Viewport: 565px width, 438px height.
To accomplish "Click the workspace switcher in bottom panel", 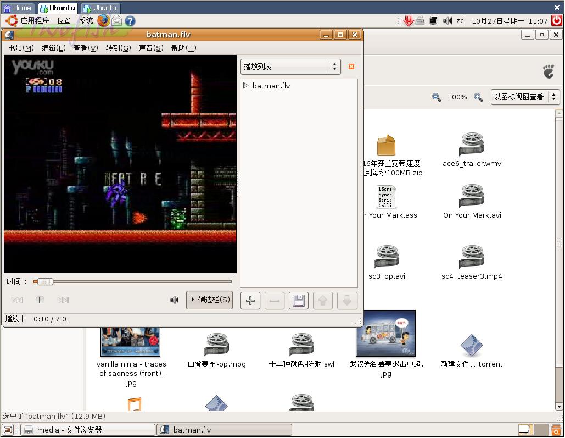I will tap(533, 430).
